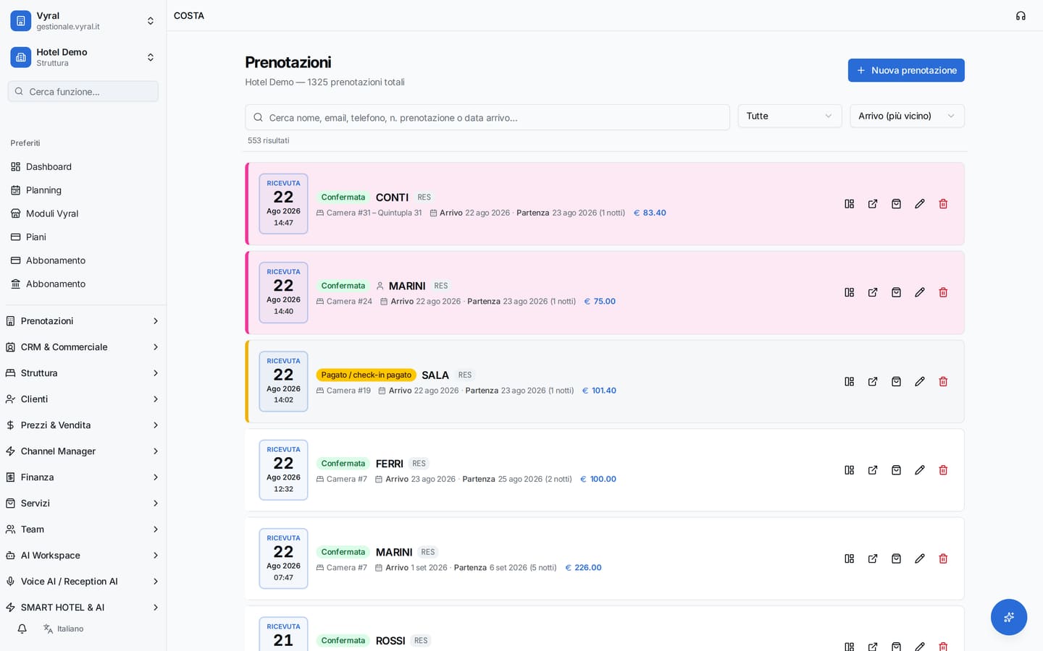1043x651 pixels.
Task: Click the shopping bag icon in the SALA row
Action: click(x=896, y=381)
